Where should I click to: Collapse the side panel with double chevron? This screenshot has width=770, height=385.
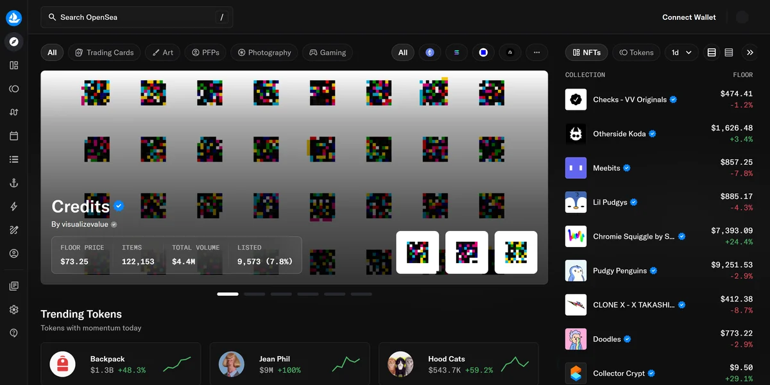(x=750, y=53)
